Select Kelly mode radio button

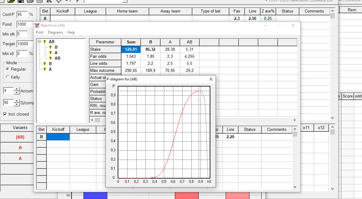coord(8,77)
